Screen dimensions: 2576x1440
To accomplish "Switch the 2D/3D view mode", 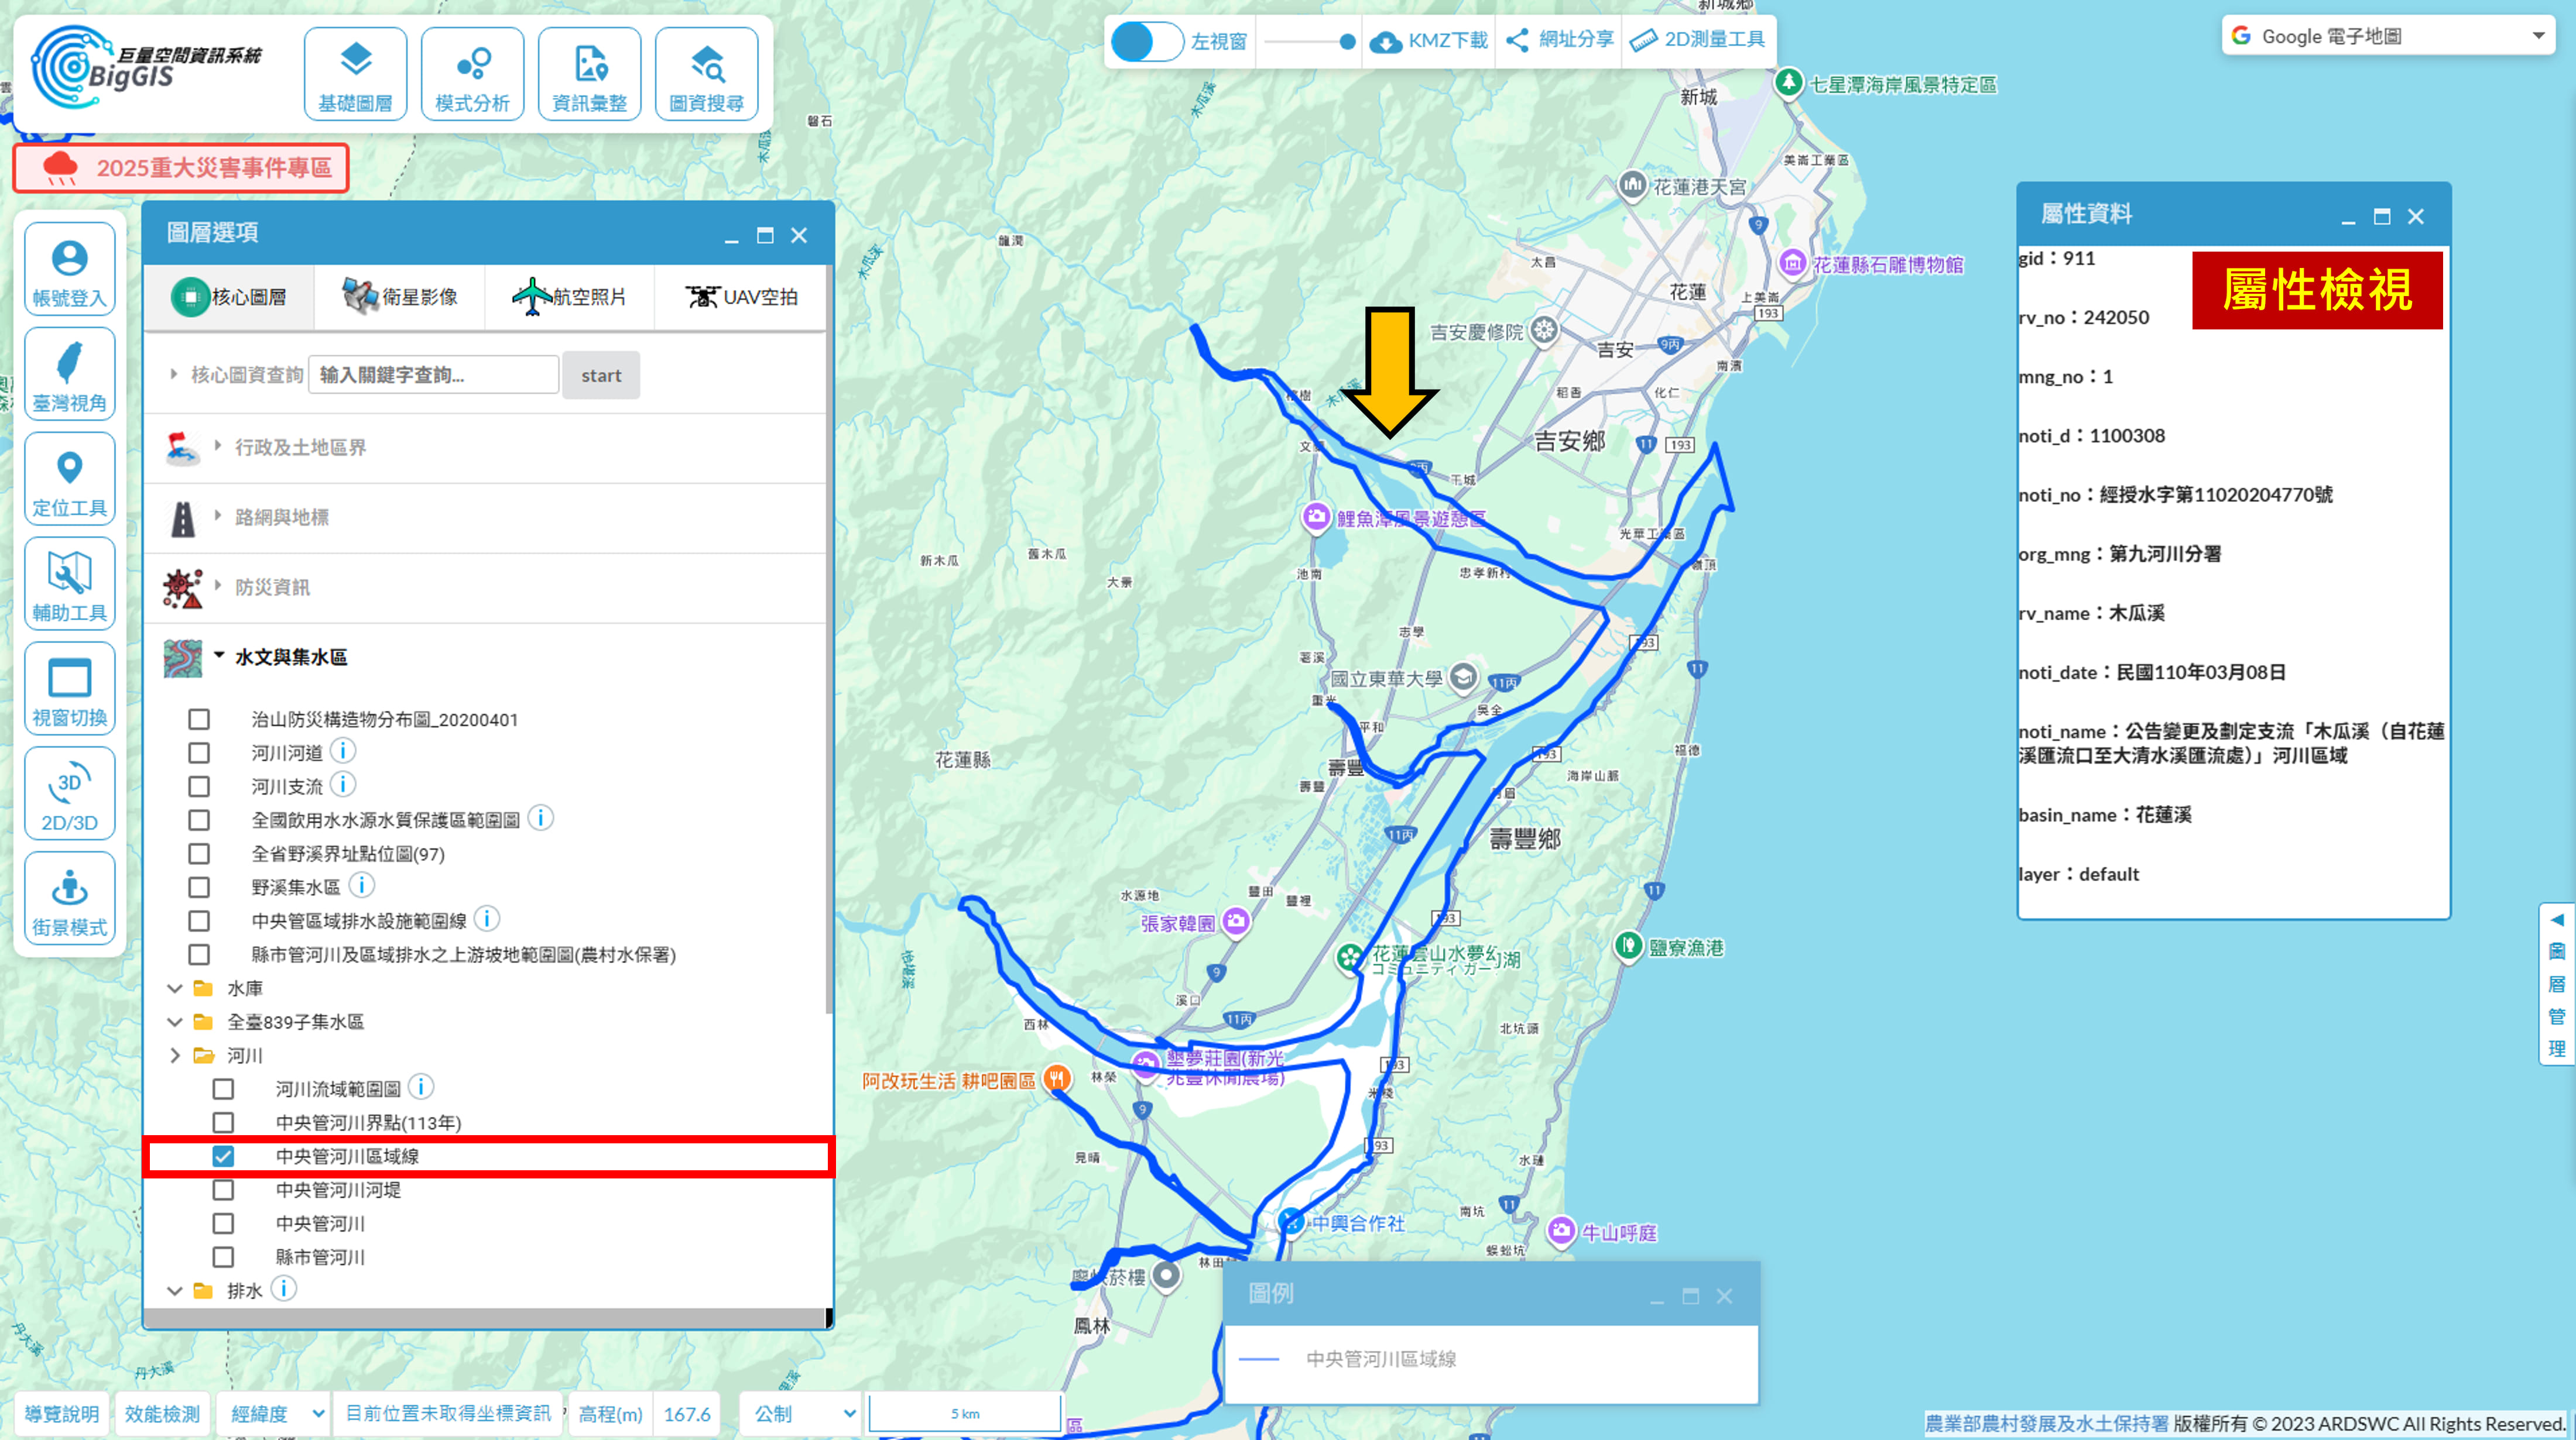I will click(x=69, y=793).
